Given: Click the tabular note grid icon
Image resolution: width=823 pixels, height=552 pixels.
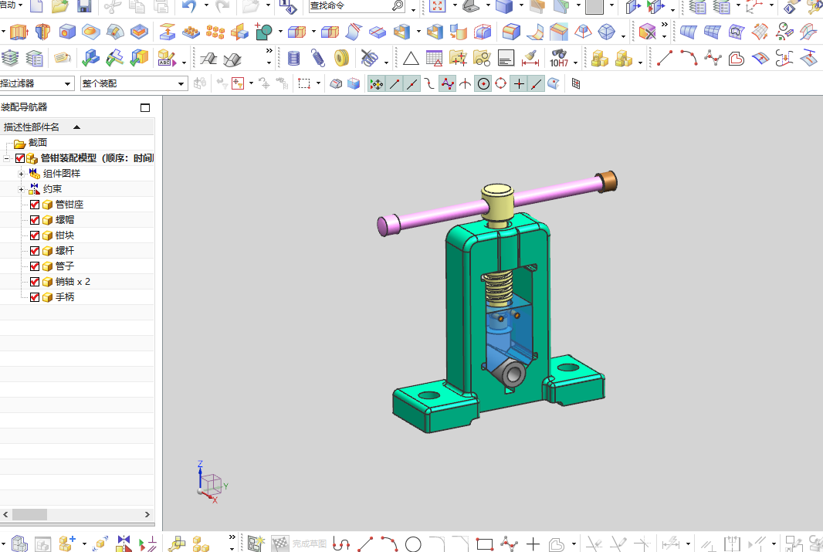Looking at the screenshot, I should point(434,58).
